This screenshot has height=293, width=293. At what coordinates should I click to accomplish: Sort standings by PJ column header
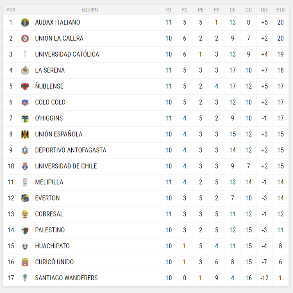[168, 10]
